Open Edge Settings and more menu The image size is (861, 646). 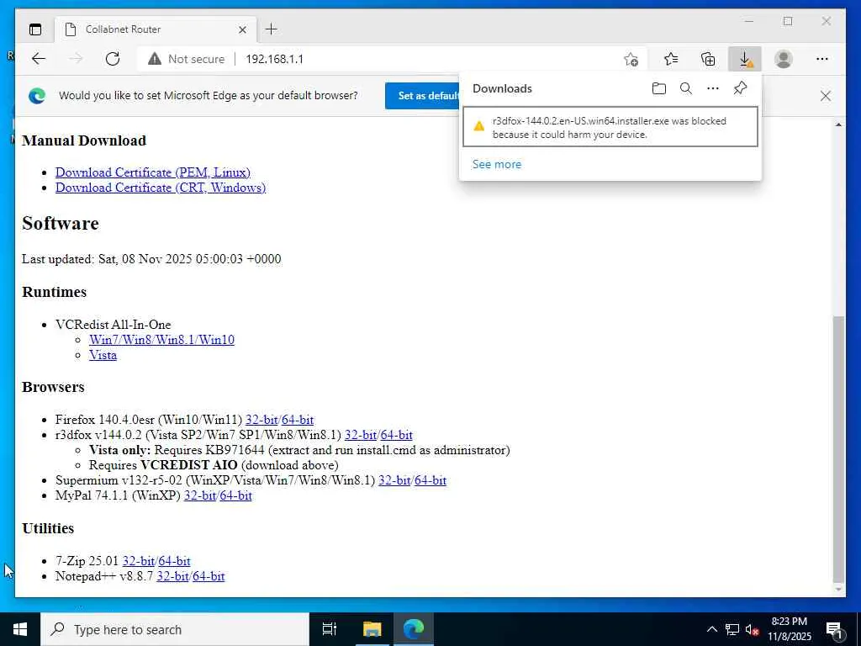[822, 59]
